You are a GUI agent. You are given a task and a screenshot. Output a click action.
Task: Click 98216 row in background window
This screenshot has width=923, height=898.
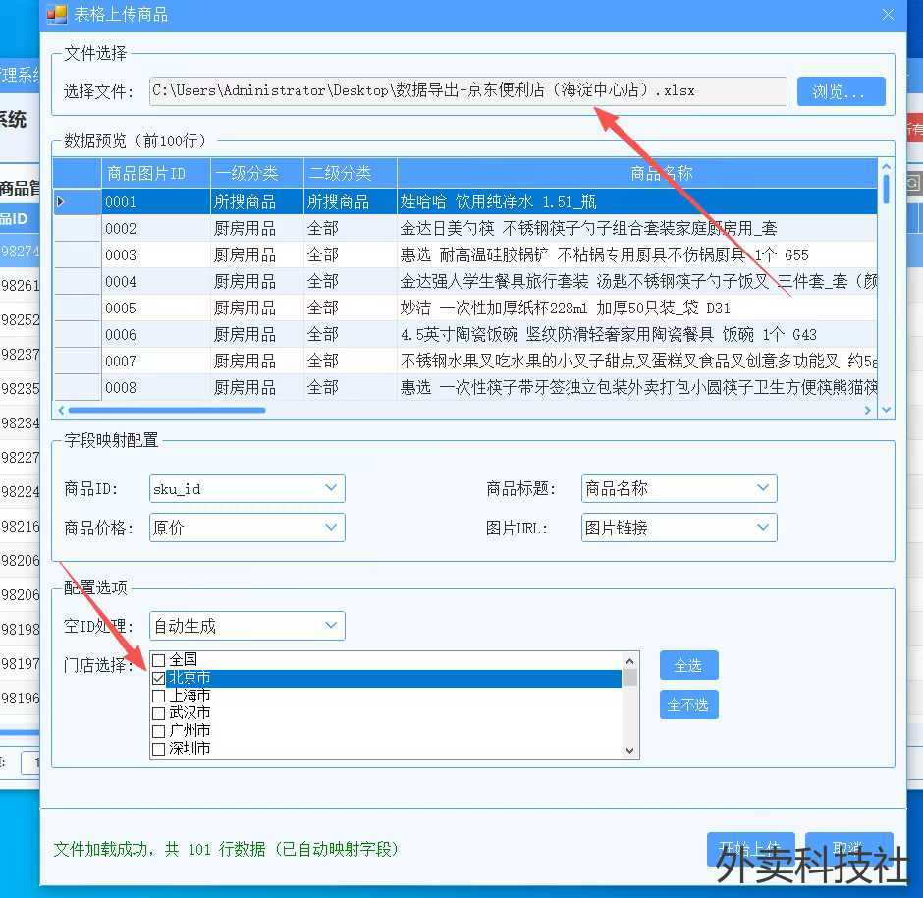tap(20, 526)
